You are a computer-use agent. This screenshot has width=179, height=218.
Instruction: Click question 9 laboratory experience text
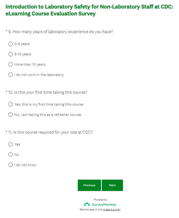[x=63, y=32]
